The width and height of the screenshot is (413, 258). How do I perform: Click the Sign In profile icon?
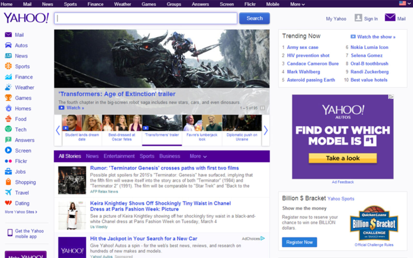[358, 18]
